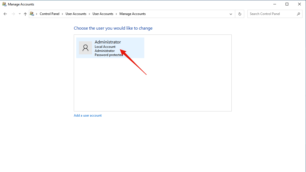Go back using the Back arrow
Image resolution: width=306 pixels, height=172 pixels.
point(5,14)
